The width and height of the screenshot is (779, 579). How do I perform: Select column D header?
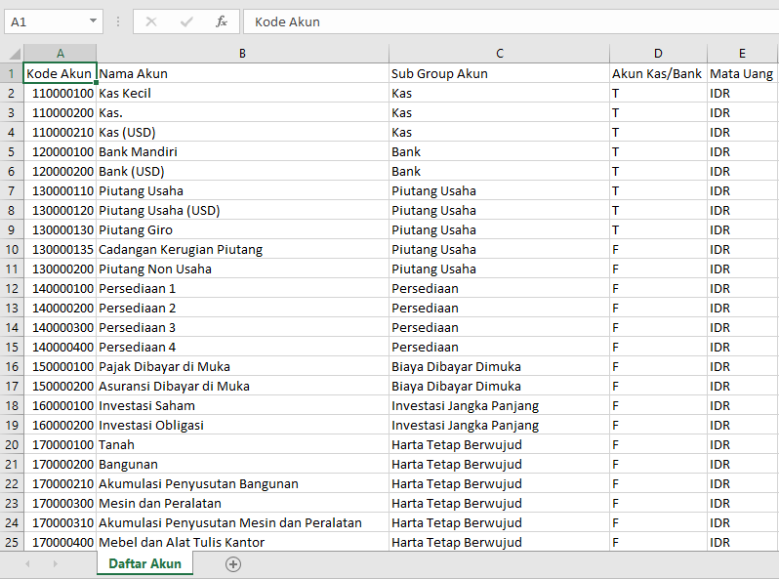point(658,54)
